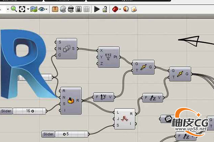Click the T input of the second Move component
Image resolution: width=214 pixels, height=142 pixels.
click(x=173, y=77)
